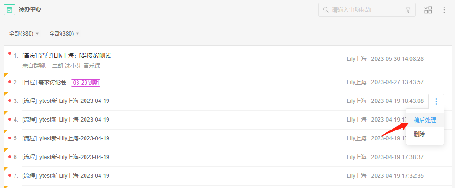Expand the first 全部(380) dropdown
The width and height of the screenshot is (455, 188).
coord(23,34)
